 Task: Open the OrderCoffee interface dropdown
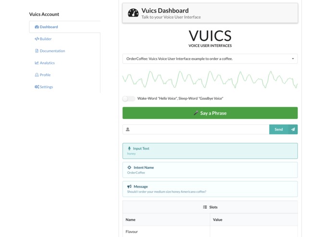(x=210, y=59)
